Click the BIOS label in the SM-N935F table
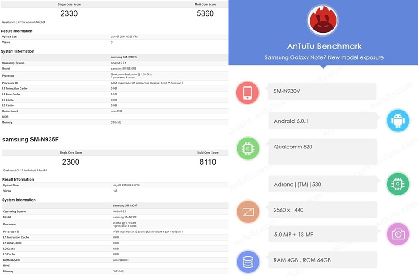Screen dimensions: 418x279 pyautogui.click(x=7, y=266)
